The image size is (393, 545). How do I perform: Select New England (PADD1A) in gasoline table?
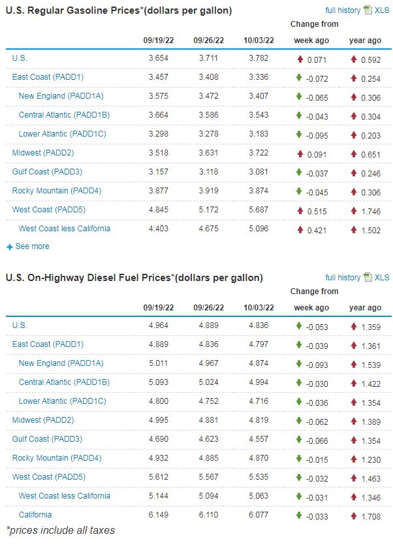click(61, 96)
